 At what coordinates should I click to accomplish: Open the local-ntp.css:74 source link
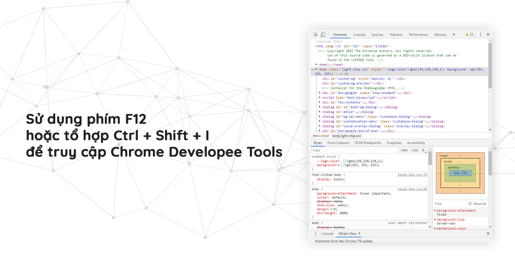pyautogui.click(x=412, y=175)
